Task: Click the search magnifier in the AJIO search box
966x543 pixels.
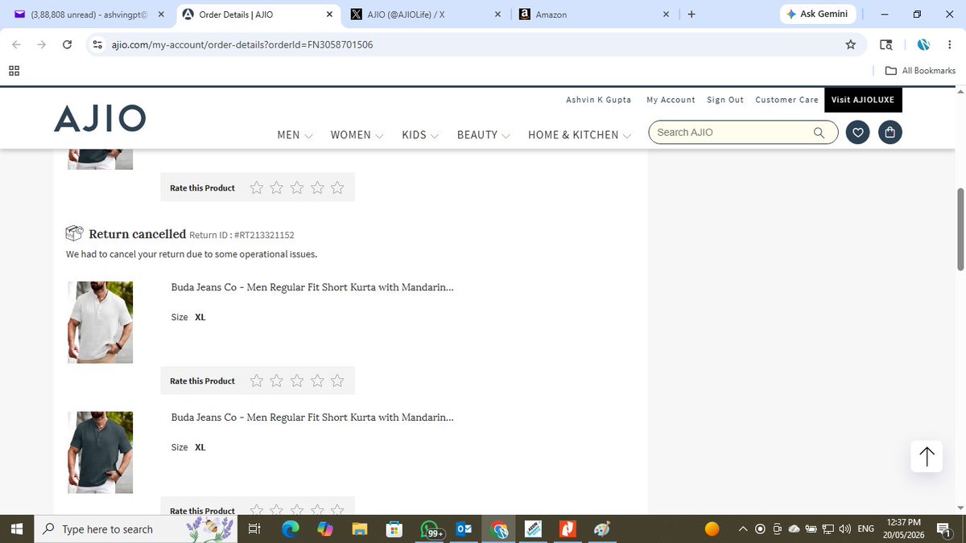Action: point(819,133)
